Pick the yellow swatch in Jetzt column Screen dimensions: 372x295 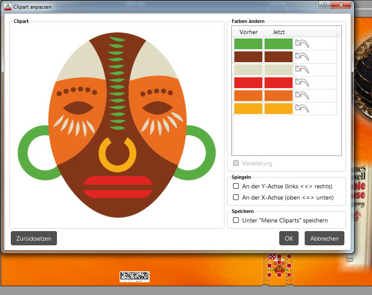pyautogui.click(x=278, y=108)
